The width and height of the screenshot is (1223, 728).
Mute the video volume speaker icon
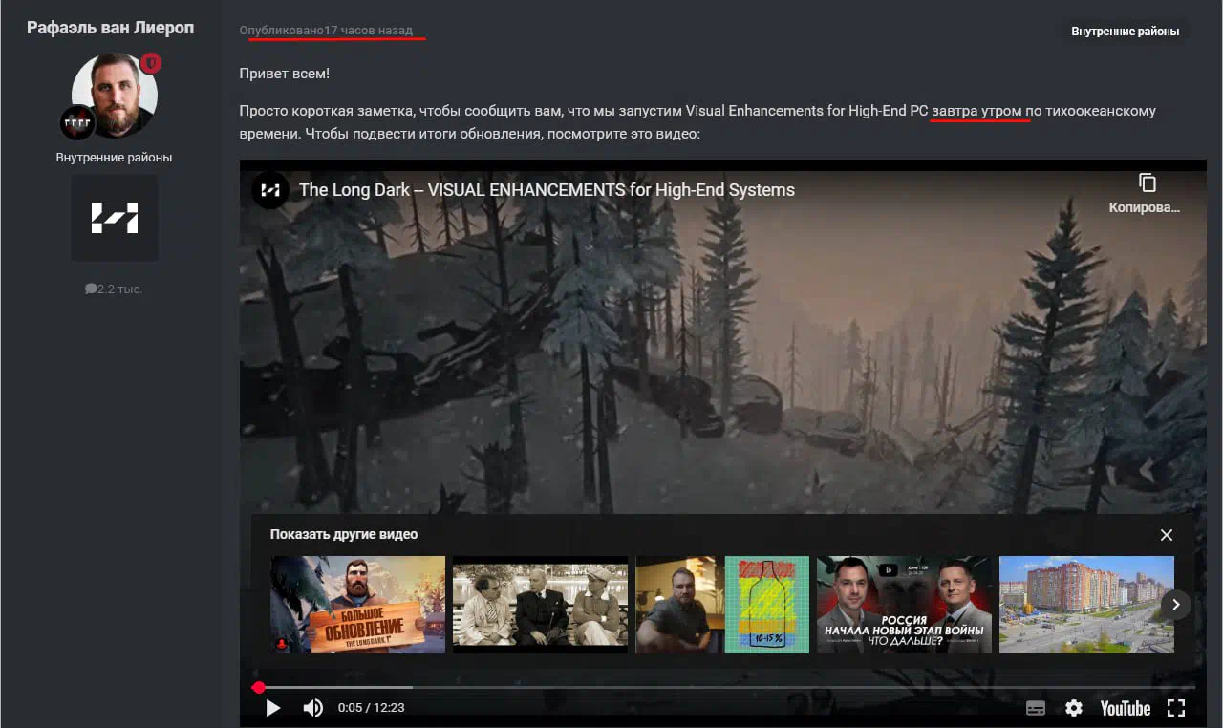click(312, 708)
